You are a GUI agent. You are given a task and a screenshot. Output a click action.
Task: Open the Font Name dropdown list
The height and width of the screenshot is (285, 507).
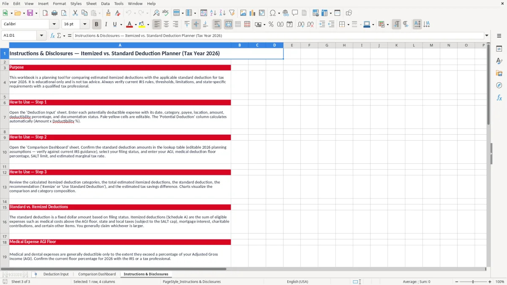point(54,24)
